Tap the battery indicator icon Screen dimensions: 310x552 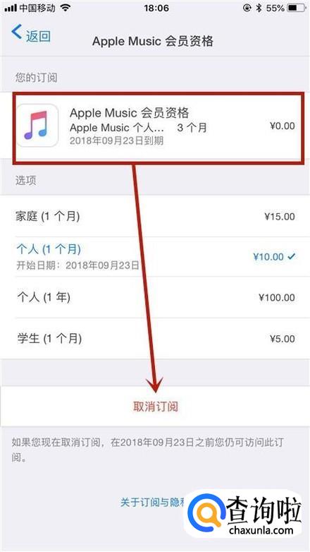(x=297, y=8)
